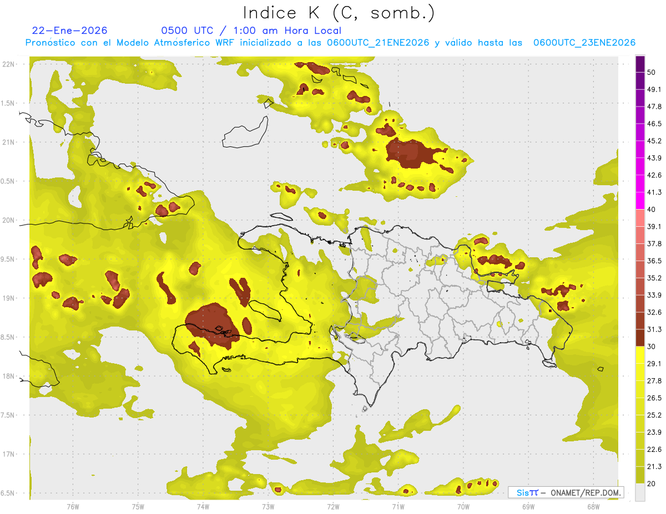Click the '35.2' color scale value
The height and width of the screenshot is (514, 666).
654,278
